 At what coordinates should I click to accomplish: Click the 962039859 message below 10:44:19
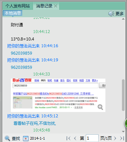coord(22,67)
